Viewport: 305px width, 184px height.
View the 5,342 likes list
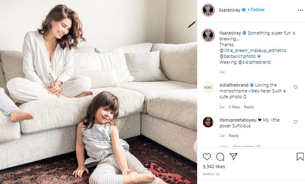coord(214,167)
